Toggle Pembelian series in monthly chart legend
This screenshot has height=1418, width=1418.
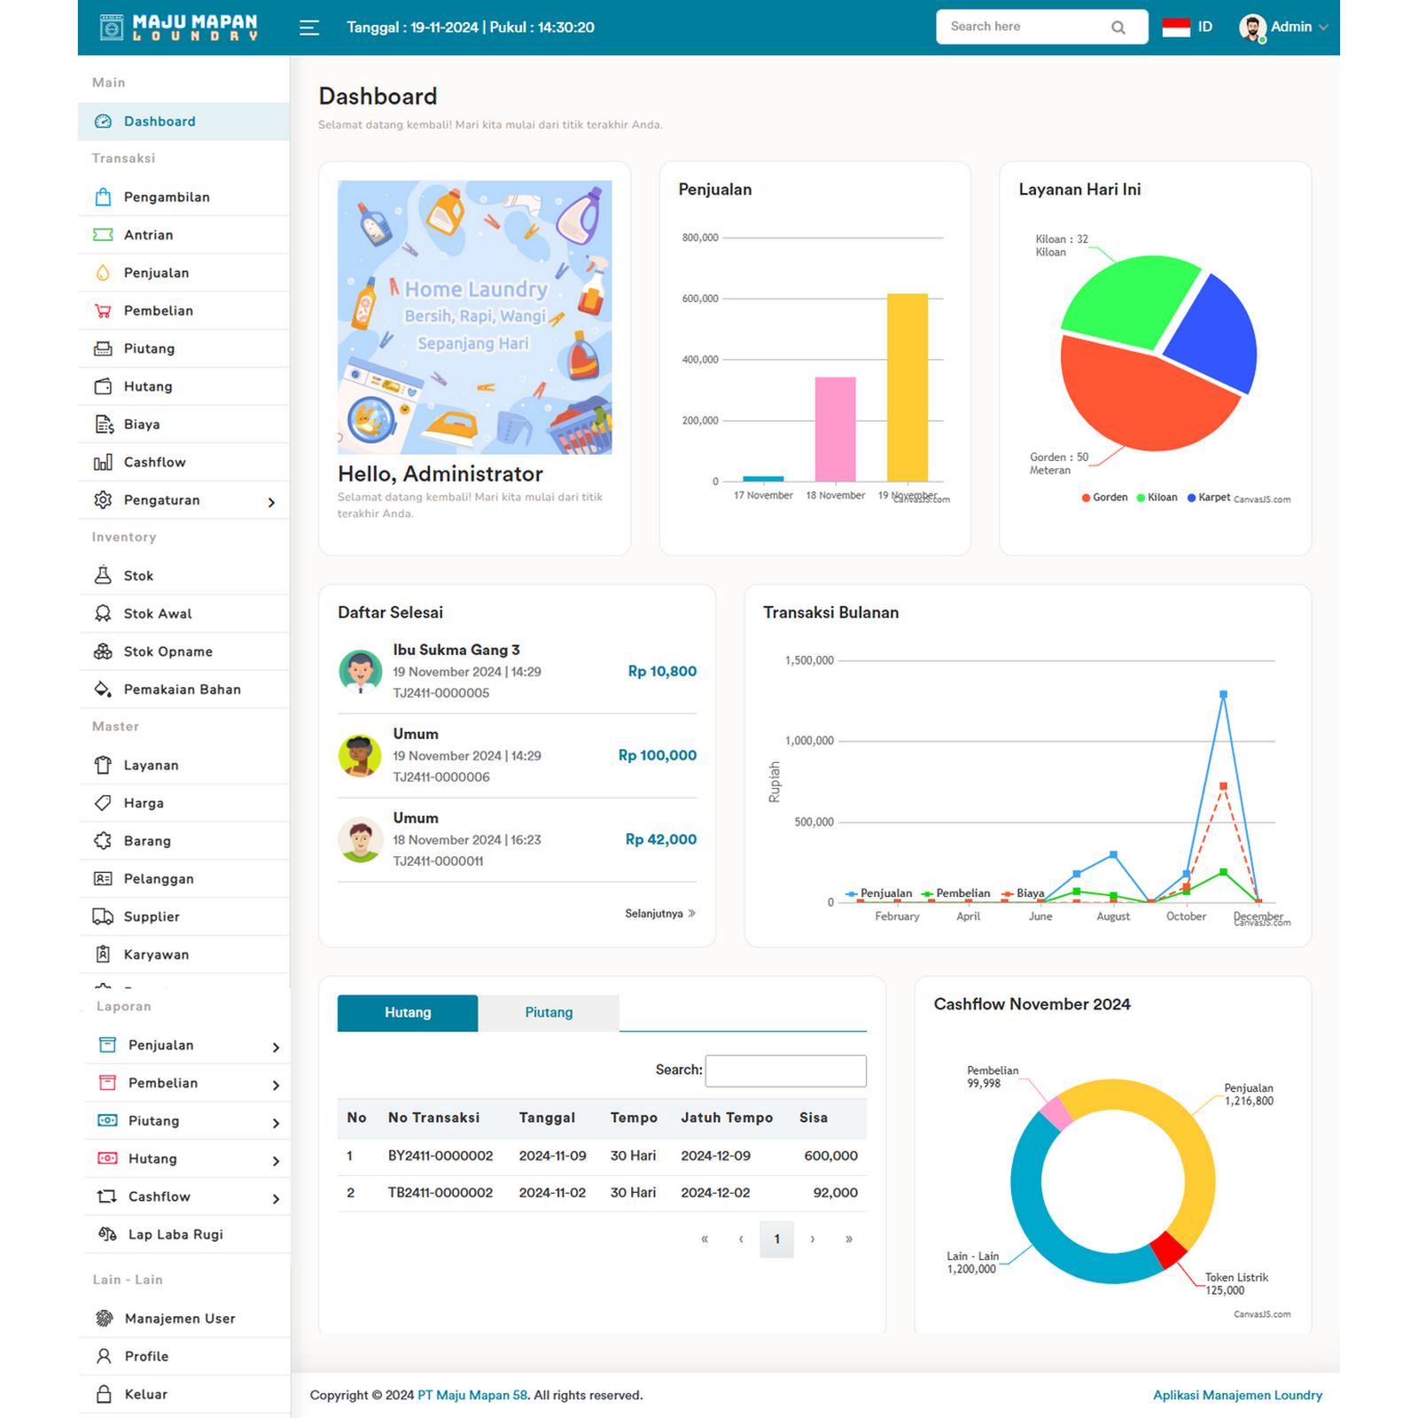(955, 893)
